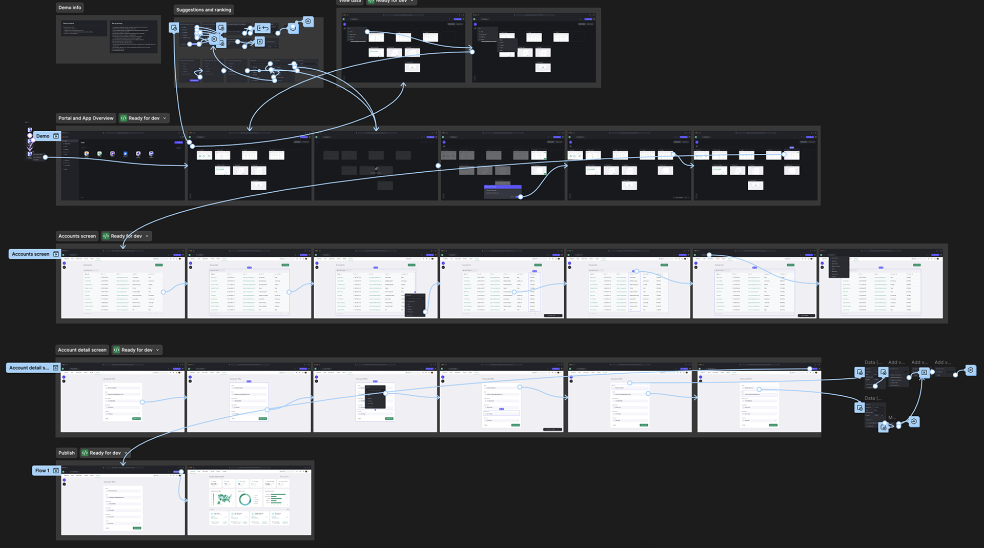The height and width of the screenshot is (548, 984).
Task: Click green code icon beside Account detail screen
Action: pyautogui.click(x=117, y=350)
